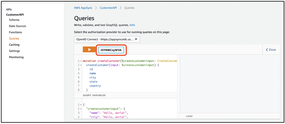Open the Caching page

pyautogui.click(x=14, y=45)
